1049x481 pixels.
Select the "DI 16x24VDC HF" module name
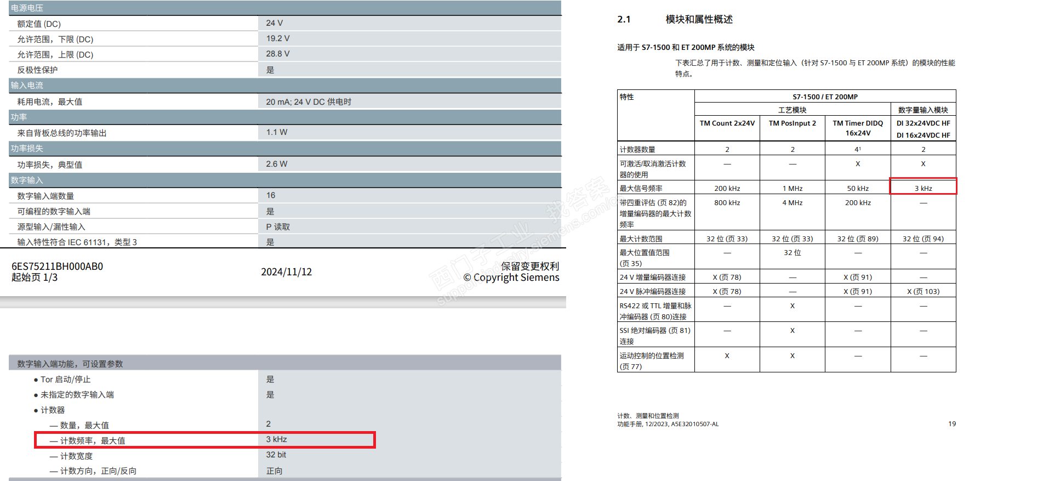click(x=923, y=135)
